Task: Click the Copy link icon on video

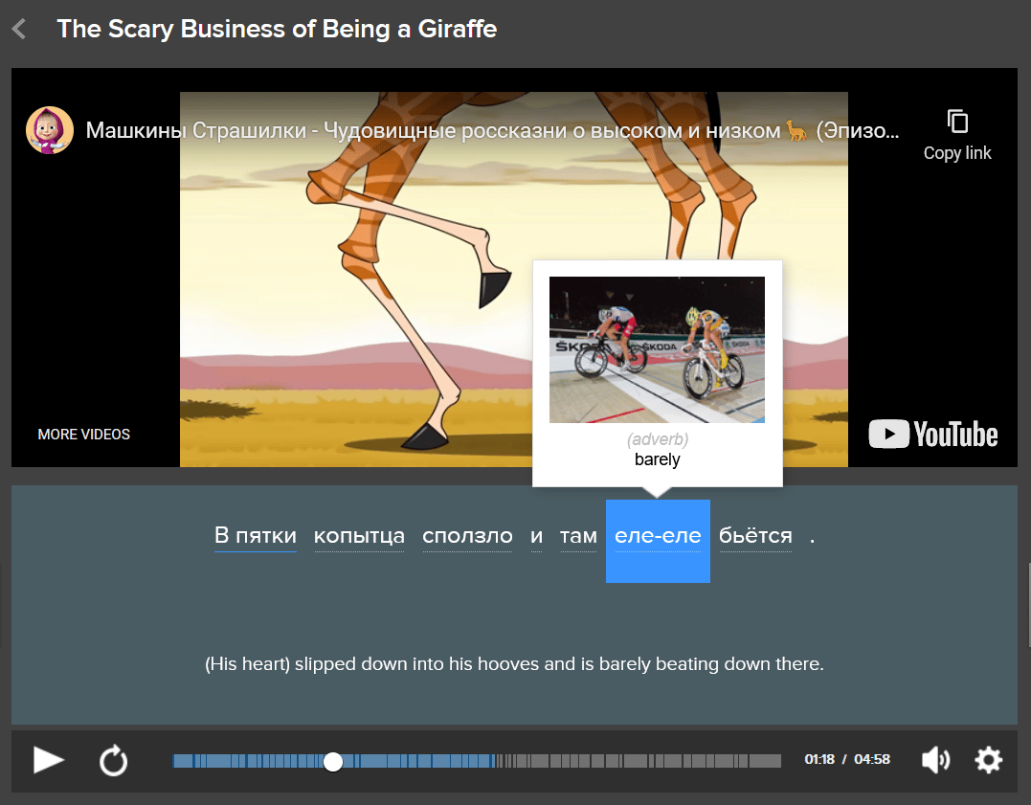Action: pos(956,122)
